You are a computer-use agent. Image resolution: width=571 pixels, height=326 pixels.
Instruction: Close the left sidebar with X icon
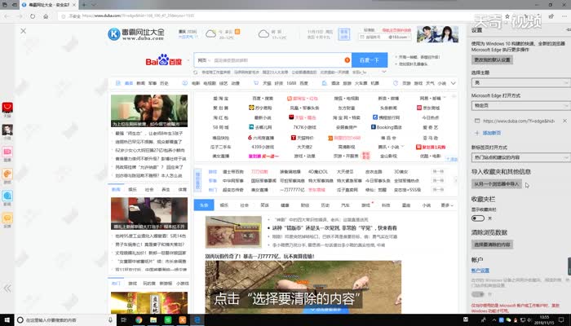click(x=24, y=31)
